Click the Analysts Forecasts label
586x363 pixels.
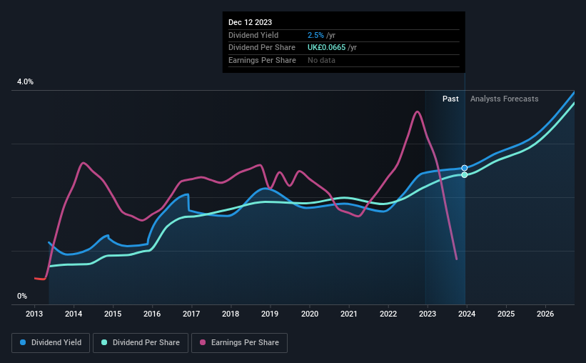504,99
